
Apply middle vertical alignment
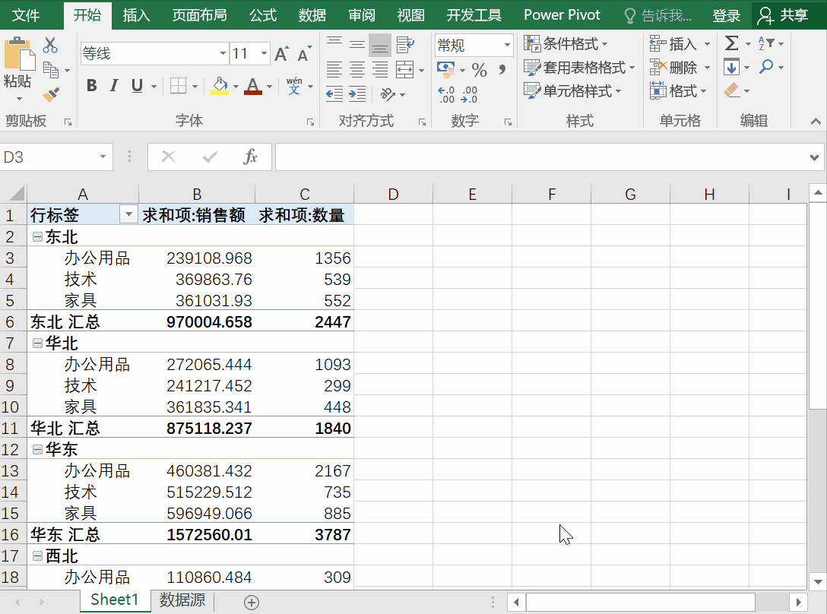357,45
